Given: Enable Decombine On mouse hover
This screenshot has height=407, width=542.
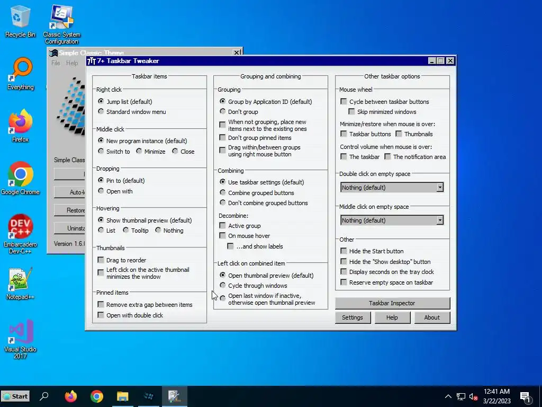Looking at the screenshot, I should pos(222,236).
